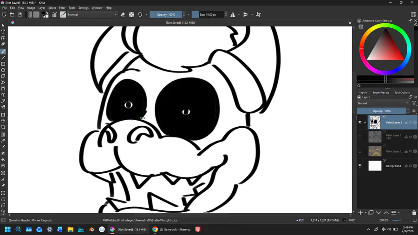Open the fill gradients button
Viewport: 418px width, 235px height.
[28, 15]
